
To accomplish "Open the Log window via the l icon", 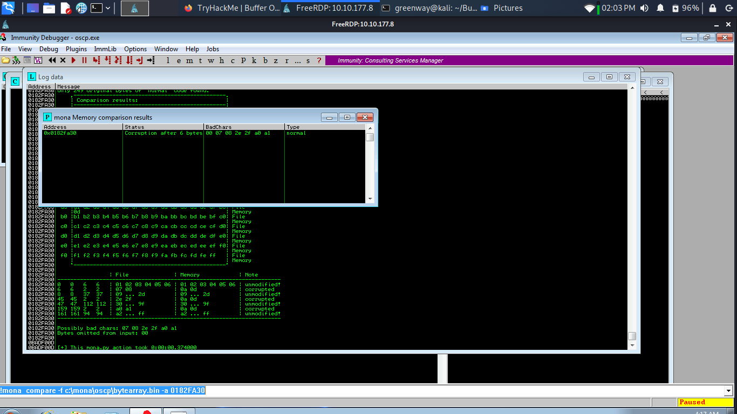I will pos(169,60).
